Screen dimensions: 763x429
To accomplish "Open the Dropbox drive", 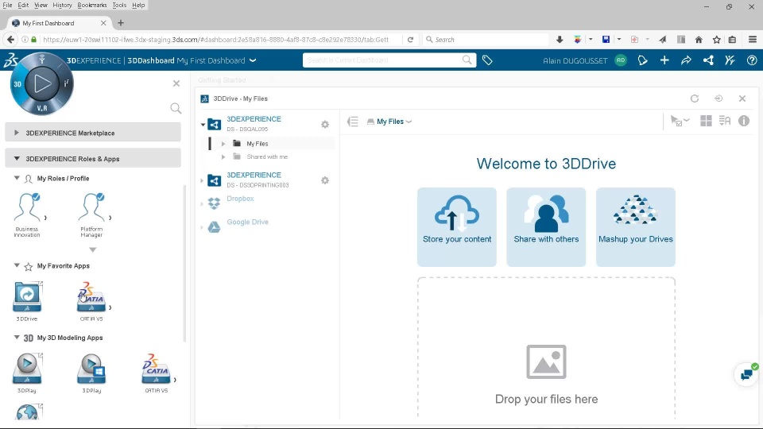I will point(240,199).
